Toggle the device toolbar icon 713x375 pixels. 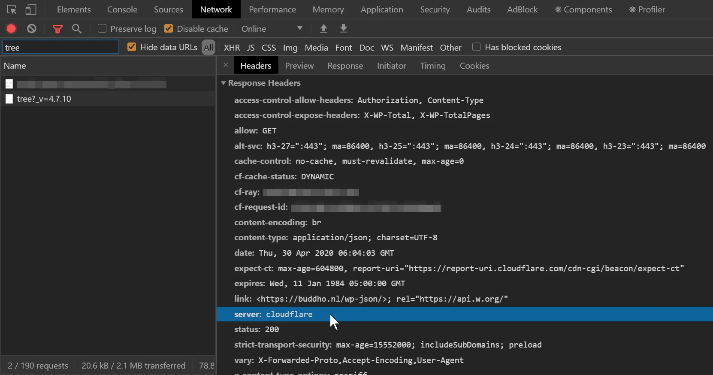[31, 9]
